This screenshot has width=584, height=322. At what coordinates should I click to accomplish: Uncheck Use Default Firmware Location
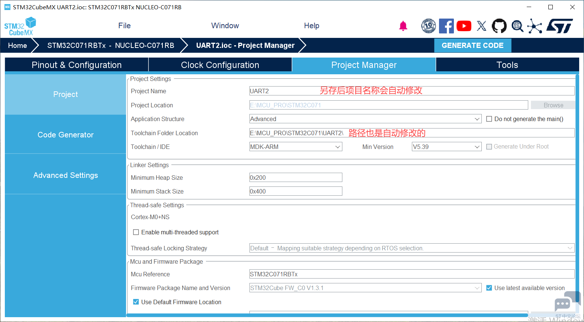click(136, 302)
